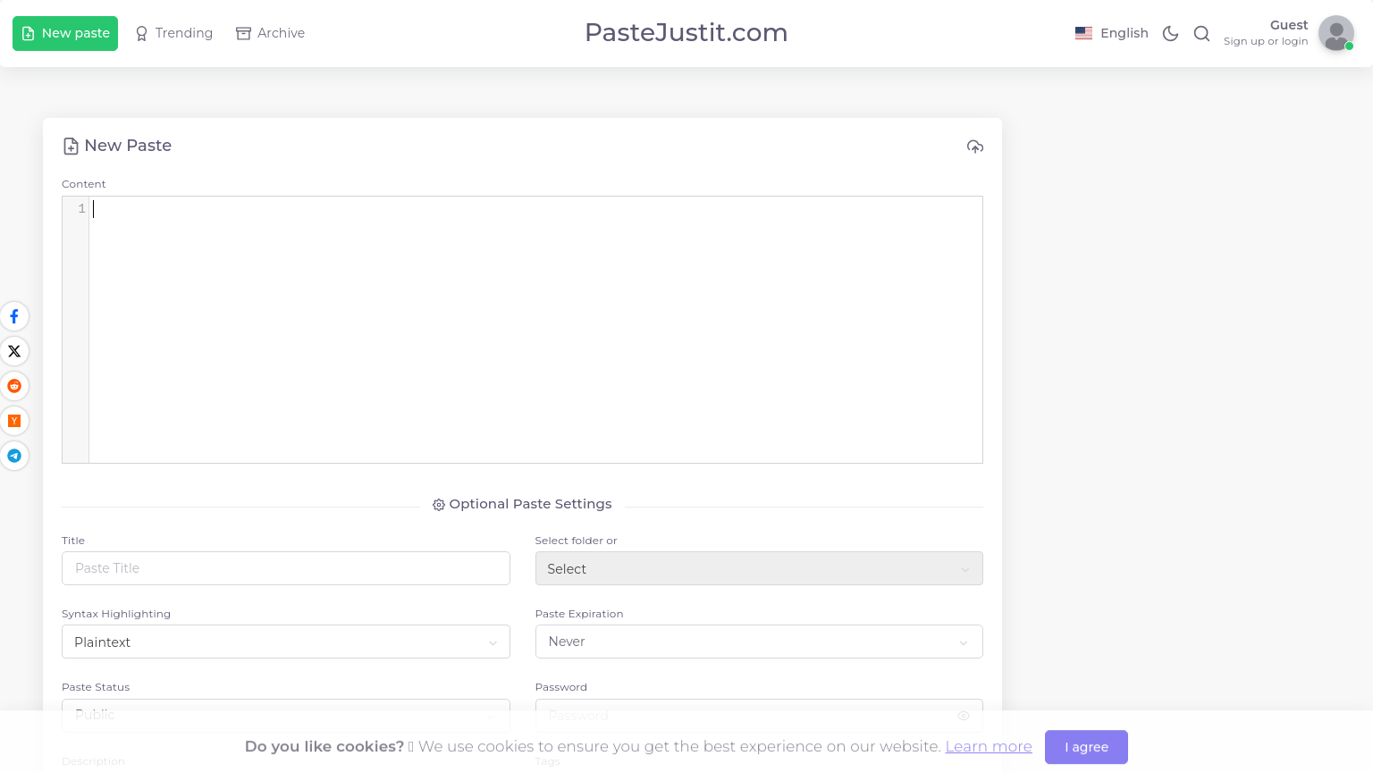Open the Learn more cookies link

(x=989, y=747)
